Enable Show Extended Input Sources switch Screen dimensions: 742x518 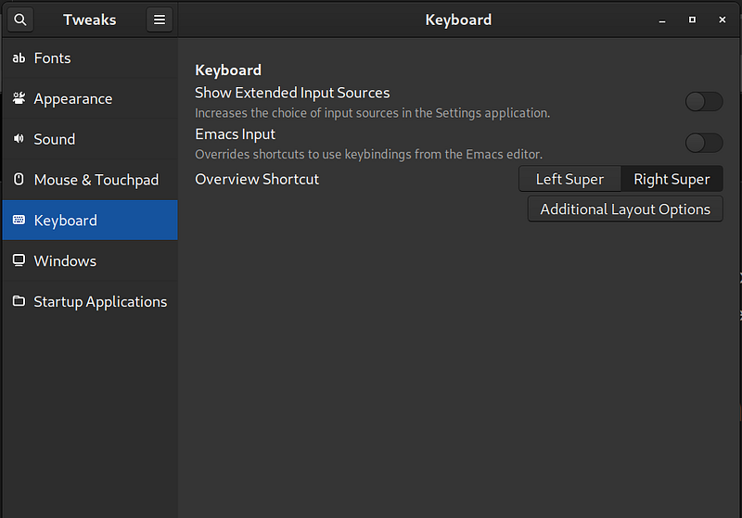704,102
